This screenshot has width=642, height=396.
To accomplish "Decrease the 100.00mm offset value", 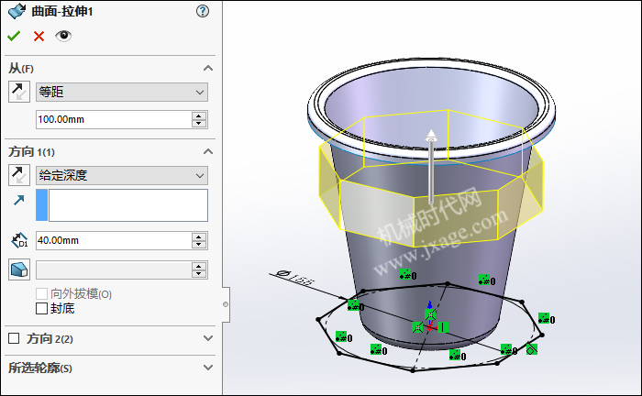I will point(199,124).
